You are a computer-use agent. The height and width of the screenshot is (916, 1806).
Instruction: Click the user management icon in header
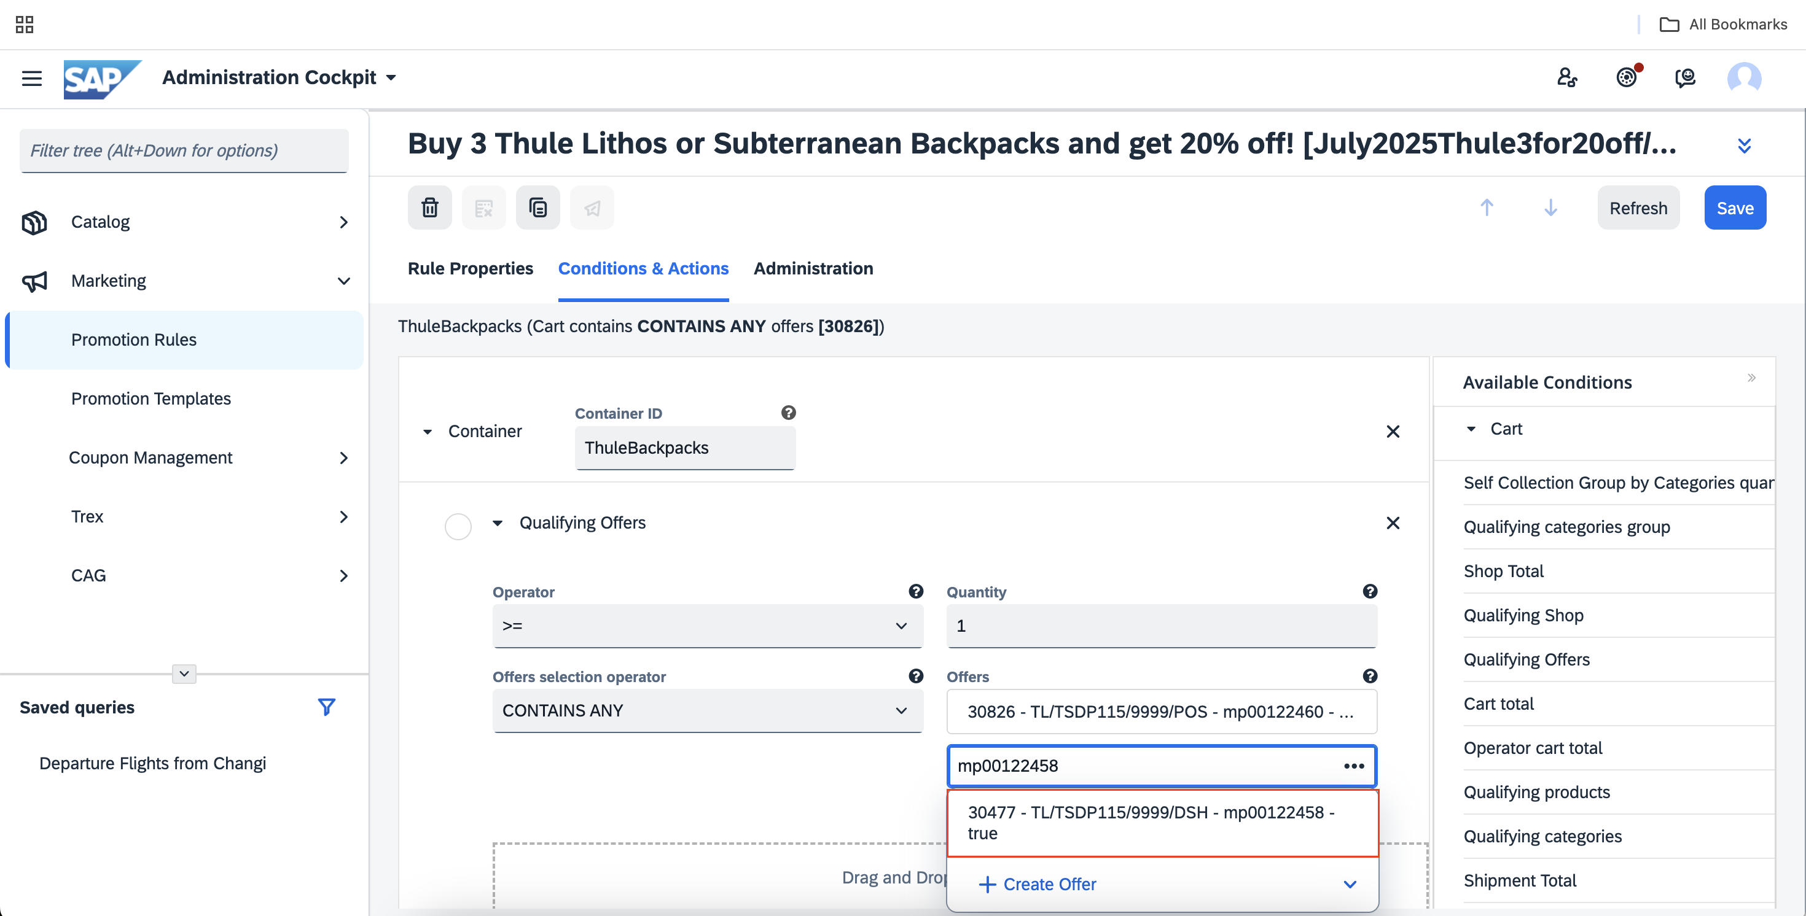[x=1567, y=77]
